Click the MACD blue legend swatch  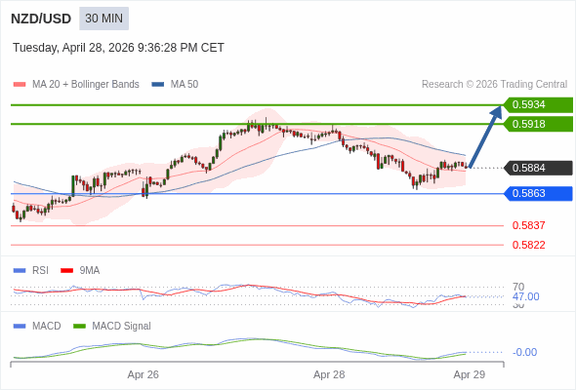(x=20, y=327)
